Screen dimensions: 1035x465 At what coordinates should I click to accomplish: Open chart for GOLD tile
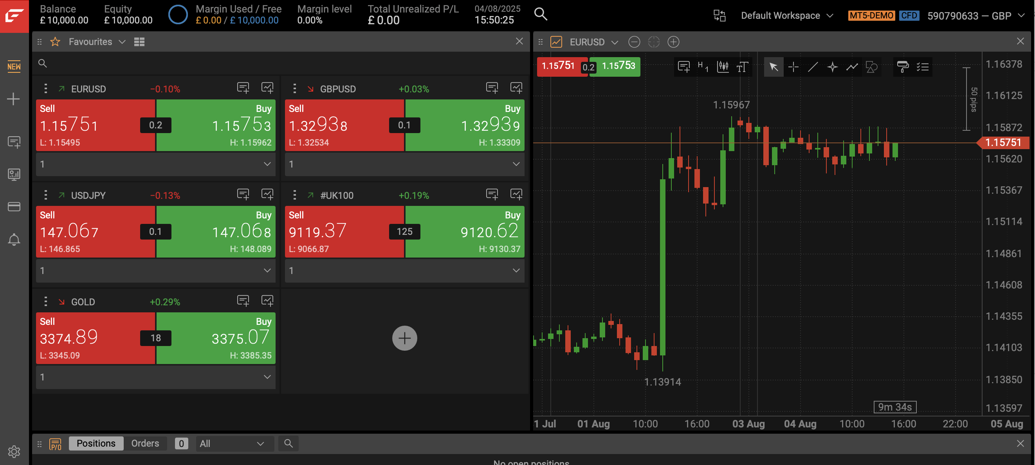[267, 301]
